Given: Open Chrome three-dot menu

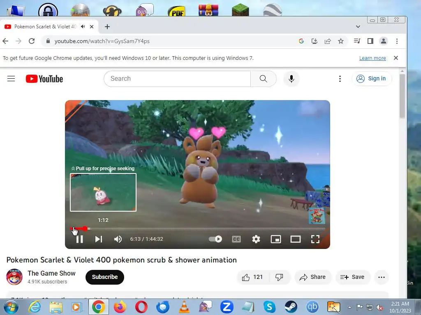Looking at the screenshot, I should coord(397,41).
